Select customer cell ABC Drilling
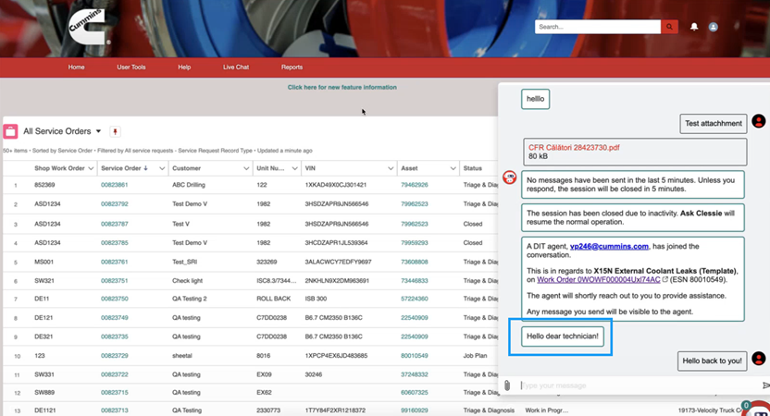Image resolution: width=770 pixels, height=416 pixels. (189, 185)
